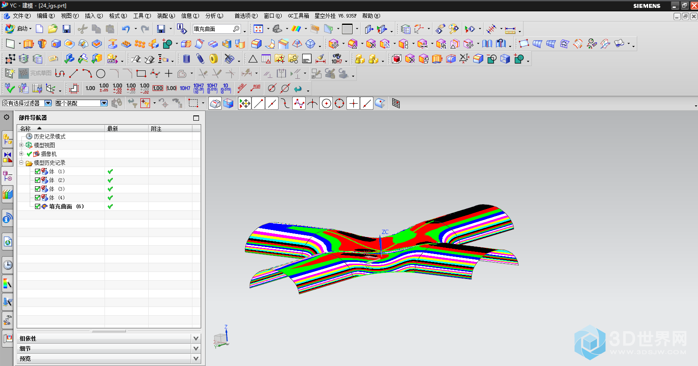
Task: Click the R(Ø) radius dimension icon
Action: click(x=256, y=88)
